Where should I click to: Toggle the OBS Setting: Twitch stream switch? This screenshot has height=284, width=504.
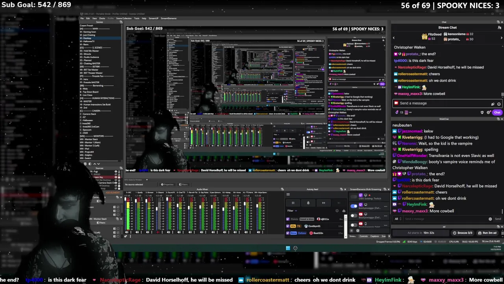click(x=354, y=197)
